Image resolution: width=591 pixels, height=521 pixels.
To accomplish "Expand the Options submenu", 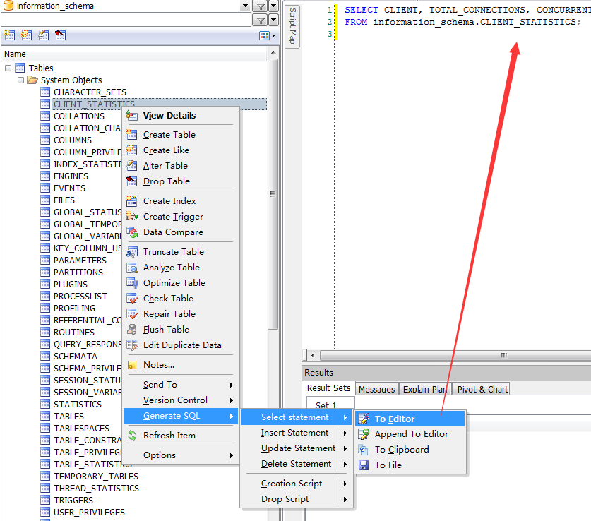I will click(180, 455).
